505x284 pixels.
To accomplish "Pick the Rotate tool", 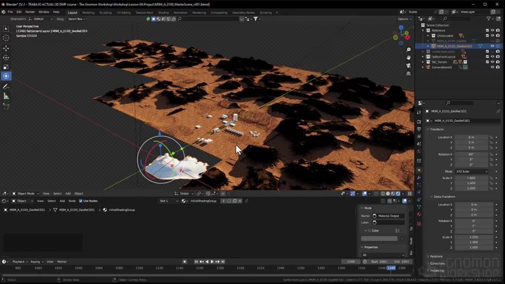I will (x=6, y=58).
